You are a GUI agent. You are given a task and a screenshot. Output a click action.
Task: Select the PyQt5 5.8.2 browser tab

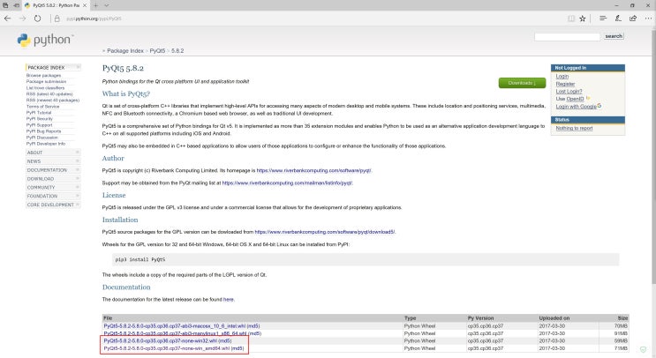click(x=57, y=5)
